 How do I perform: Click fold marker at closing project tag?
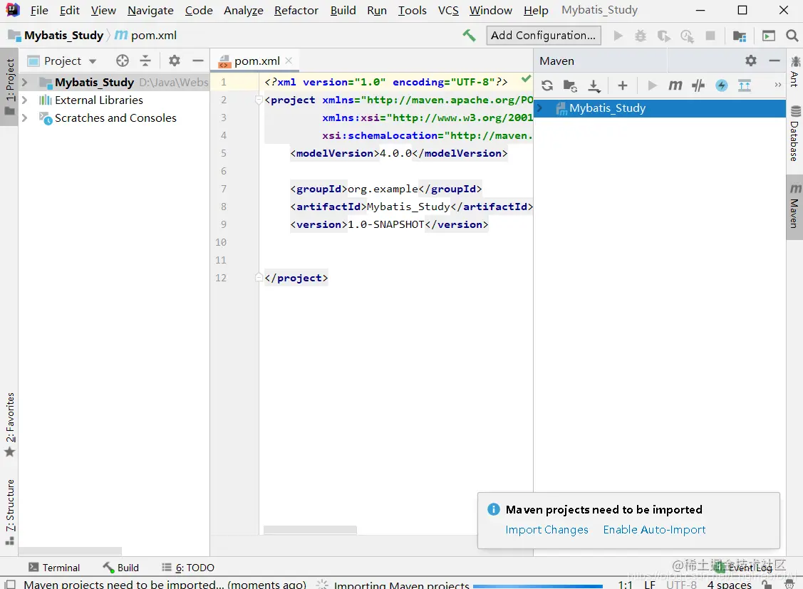pos(259,277)
